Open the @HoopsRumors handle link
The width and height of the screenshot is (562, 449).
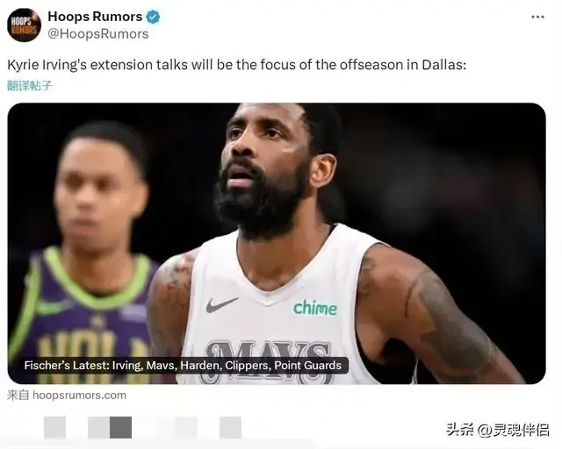click(97, 33)
